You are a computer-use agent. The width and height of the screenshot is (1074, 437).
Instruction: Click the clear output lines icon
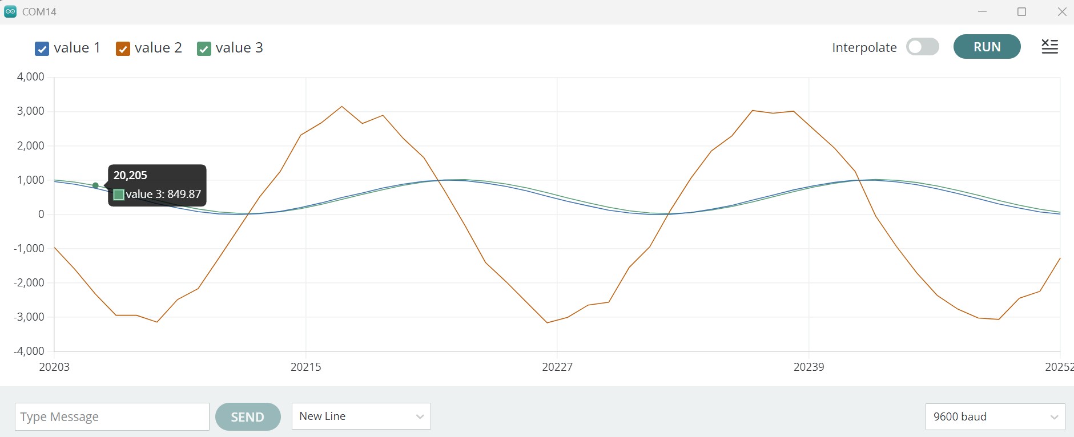[1049, 47]
